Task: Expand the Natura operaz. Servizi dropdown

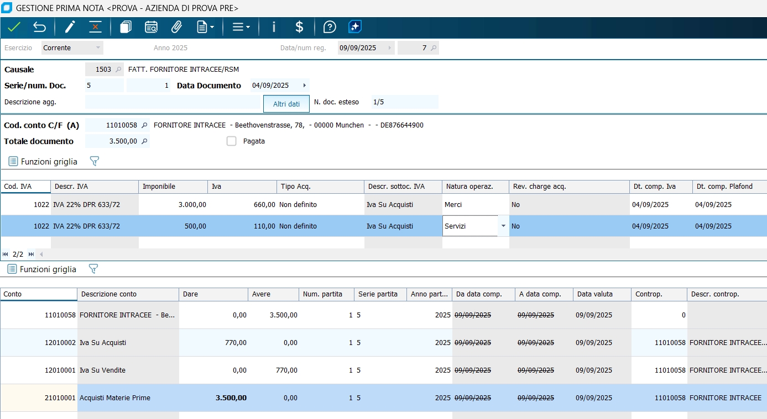Action: (x=503, y=226)
